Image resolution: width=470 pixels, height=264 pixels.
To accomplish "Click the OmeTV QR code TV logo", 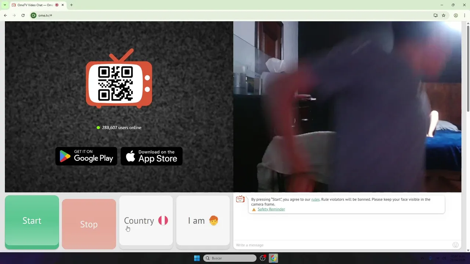I will pyautogui.click(x=119, y=78).
